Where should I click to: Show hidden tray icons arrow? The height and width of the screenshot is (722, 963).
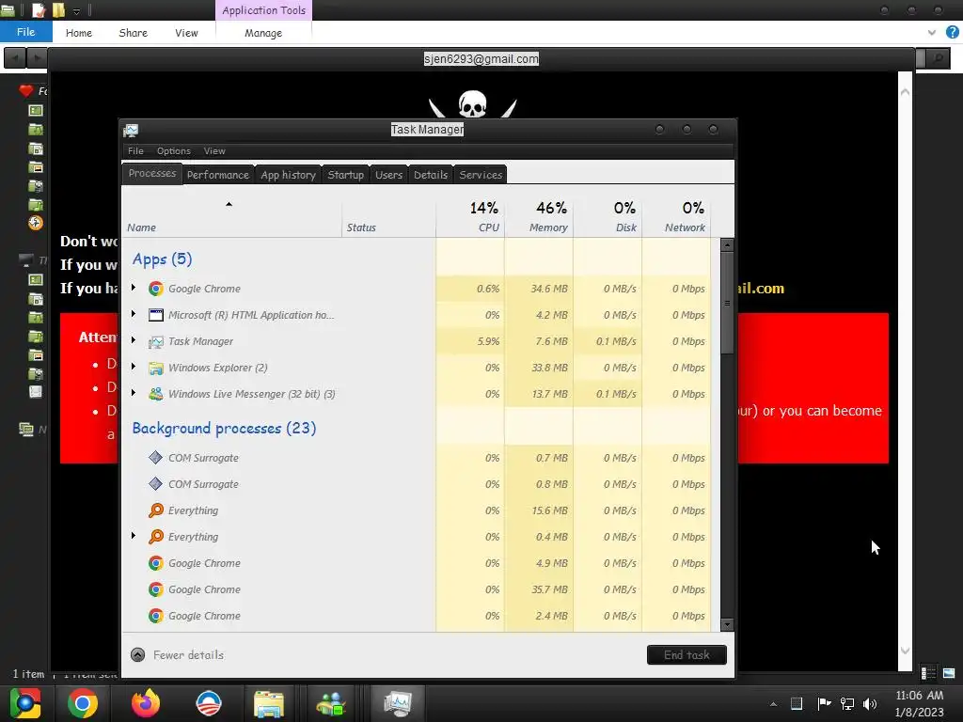click(773, 704)
